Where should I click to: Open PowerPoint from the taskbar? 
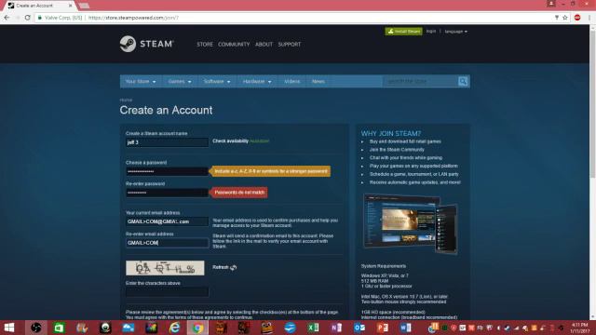click(383, 328)
